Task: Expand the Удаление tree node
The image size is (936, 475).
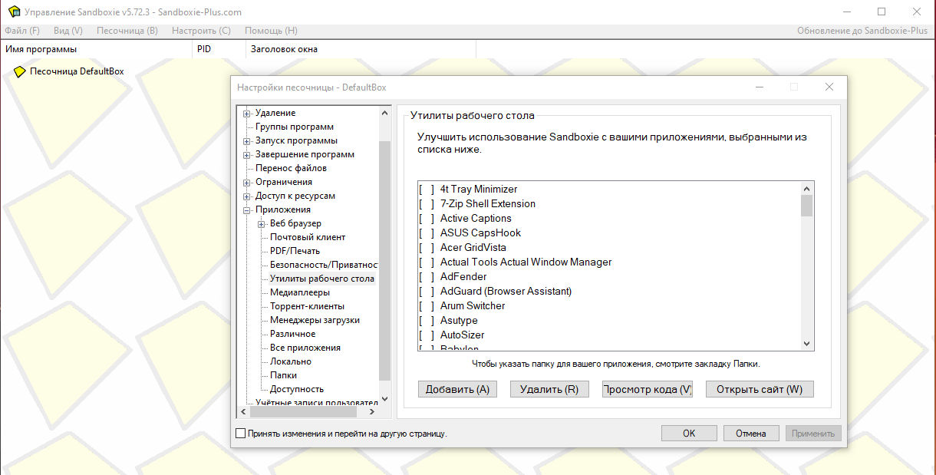Action: 247,114
